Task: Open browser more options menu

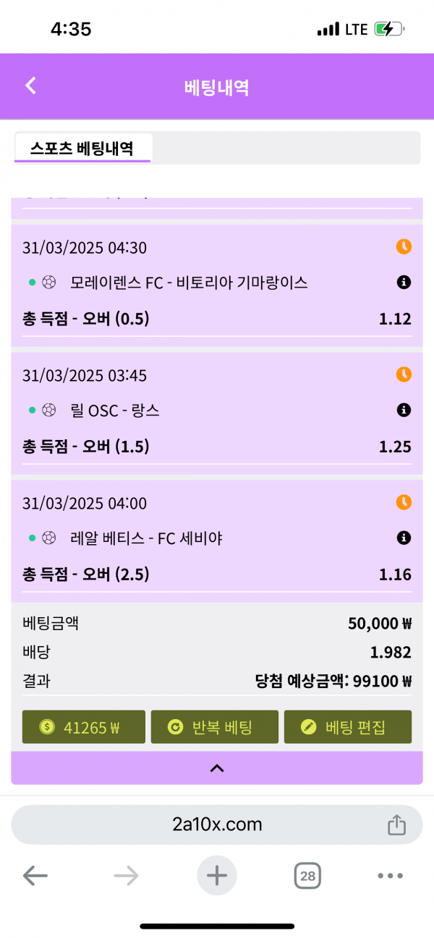Action: 390,877
